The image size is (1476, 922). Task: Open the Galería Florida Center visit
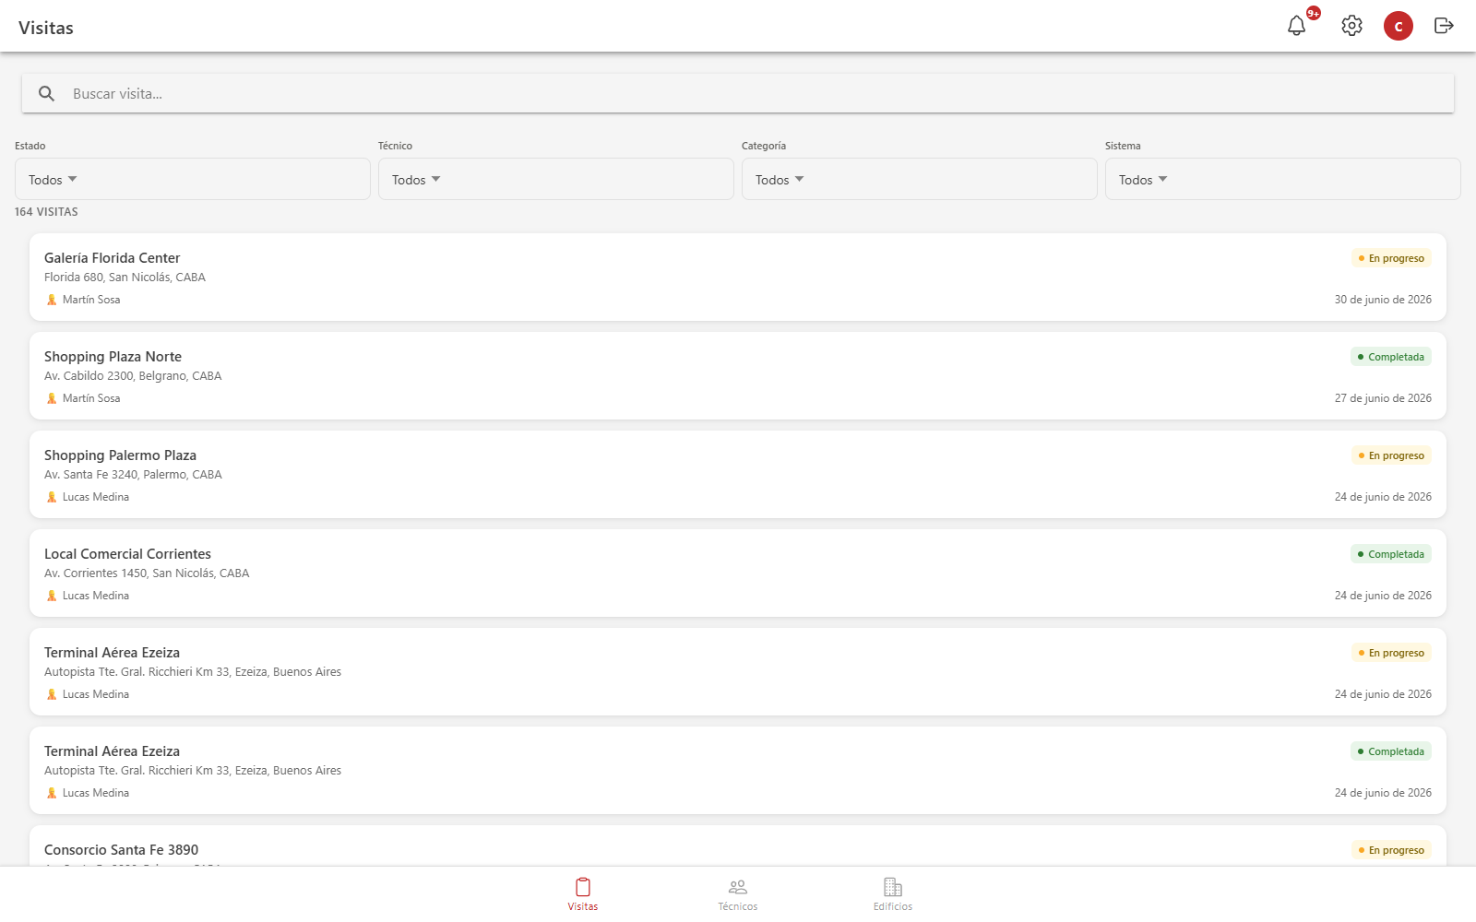tap(738, 277)
